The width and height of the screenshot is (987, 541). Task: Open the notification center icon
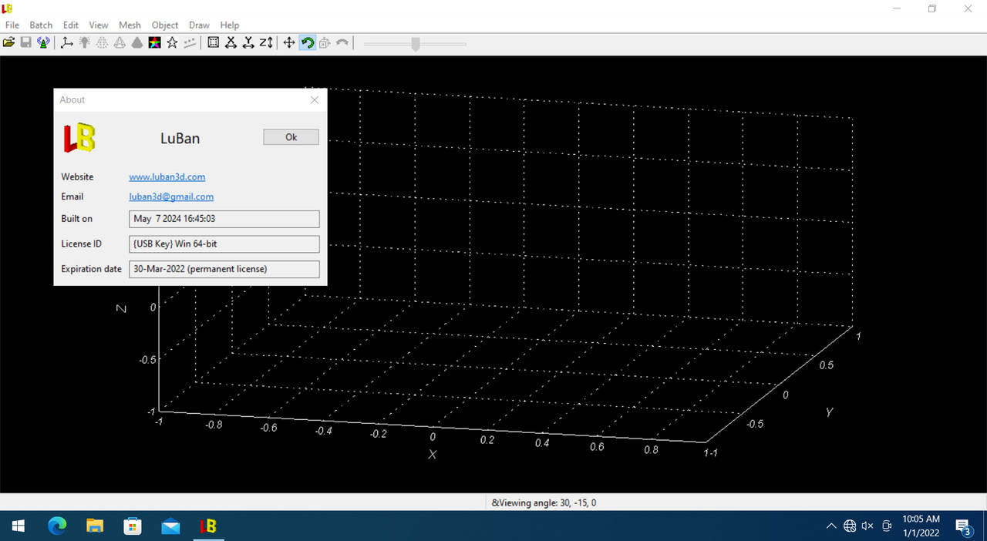point(963,526)
